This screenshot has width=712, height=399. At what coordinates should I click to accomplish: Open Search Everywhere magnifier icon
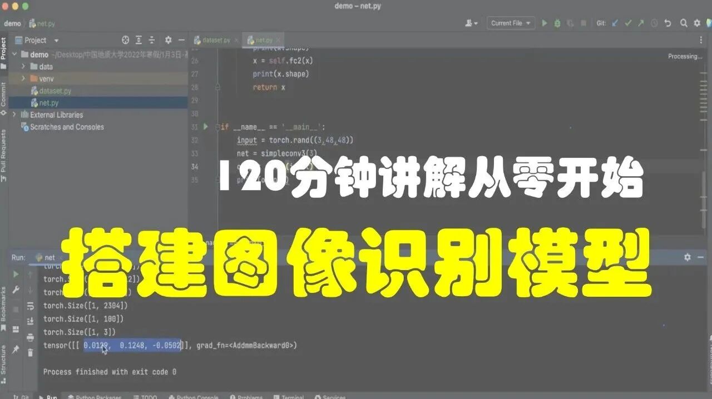click(683, 23)
